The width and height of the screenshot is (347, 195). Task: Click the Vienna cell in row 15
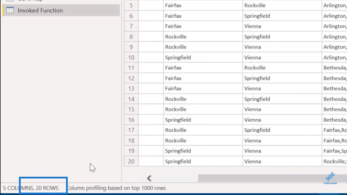(282, 109)
